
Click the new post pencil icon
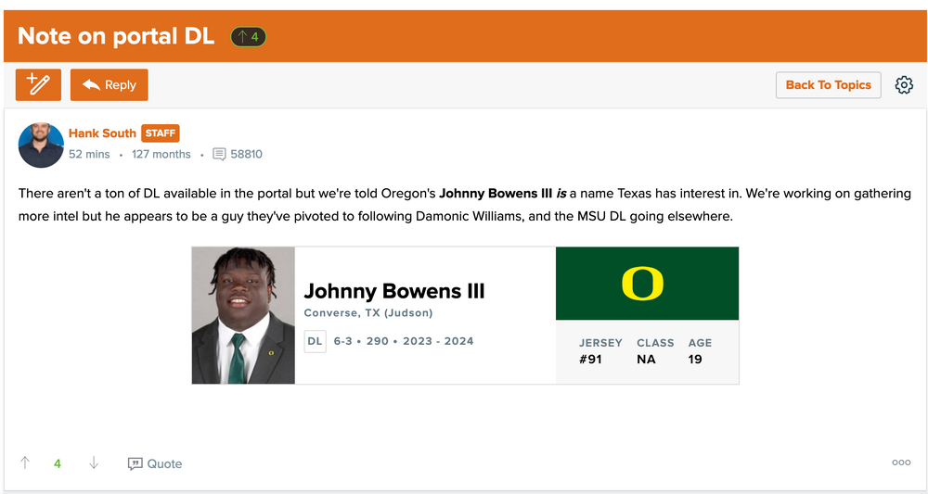38,84
